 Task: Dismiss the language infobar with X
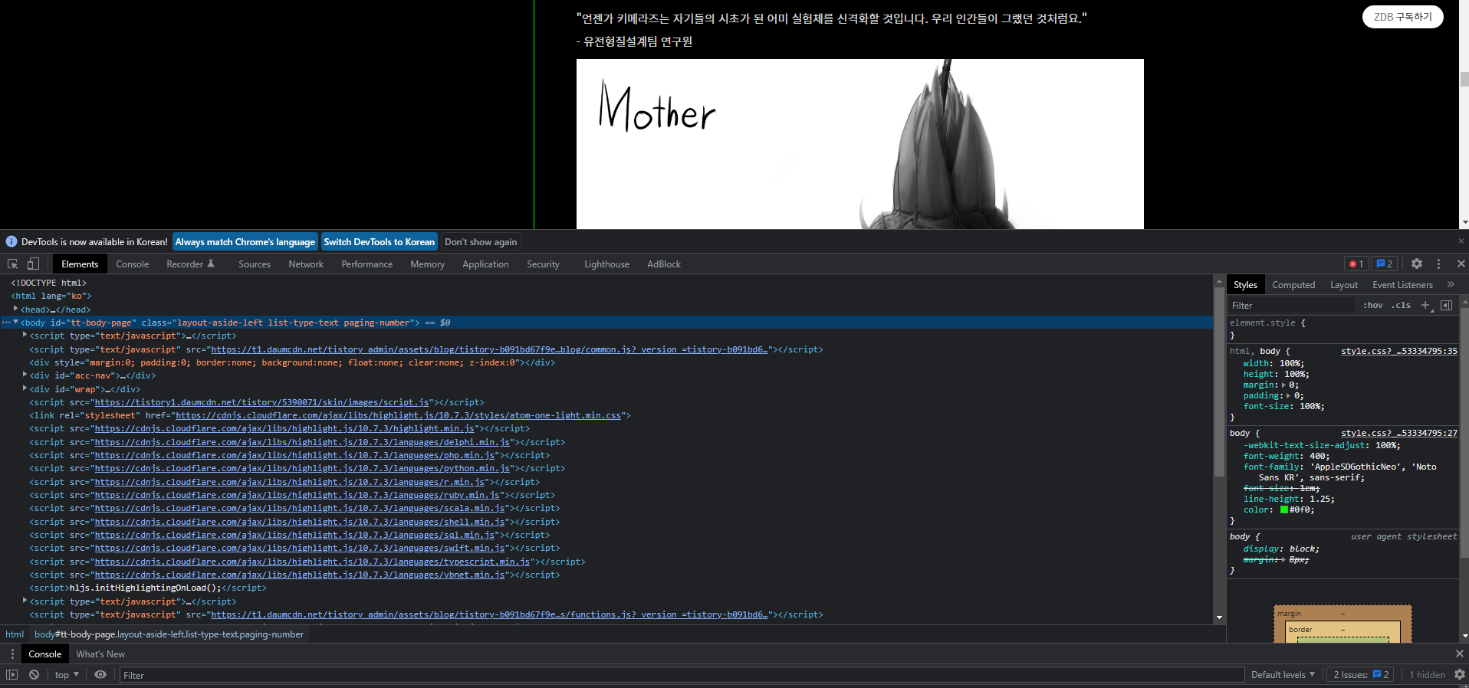1461,241
